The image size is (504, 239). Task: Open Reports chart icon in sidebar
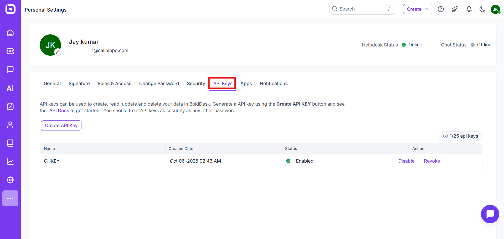click(x=10, y=162)
